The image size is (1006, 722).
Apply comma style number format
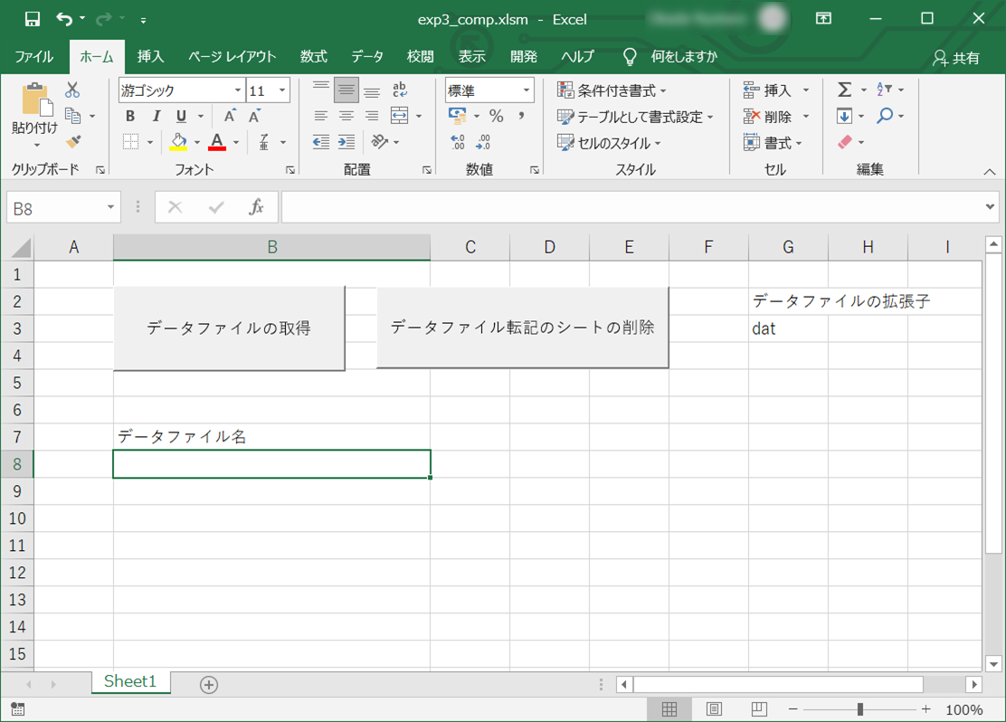click(x=522, y=116)
